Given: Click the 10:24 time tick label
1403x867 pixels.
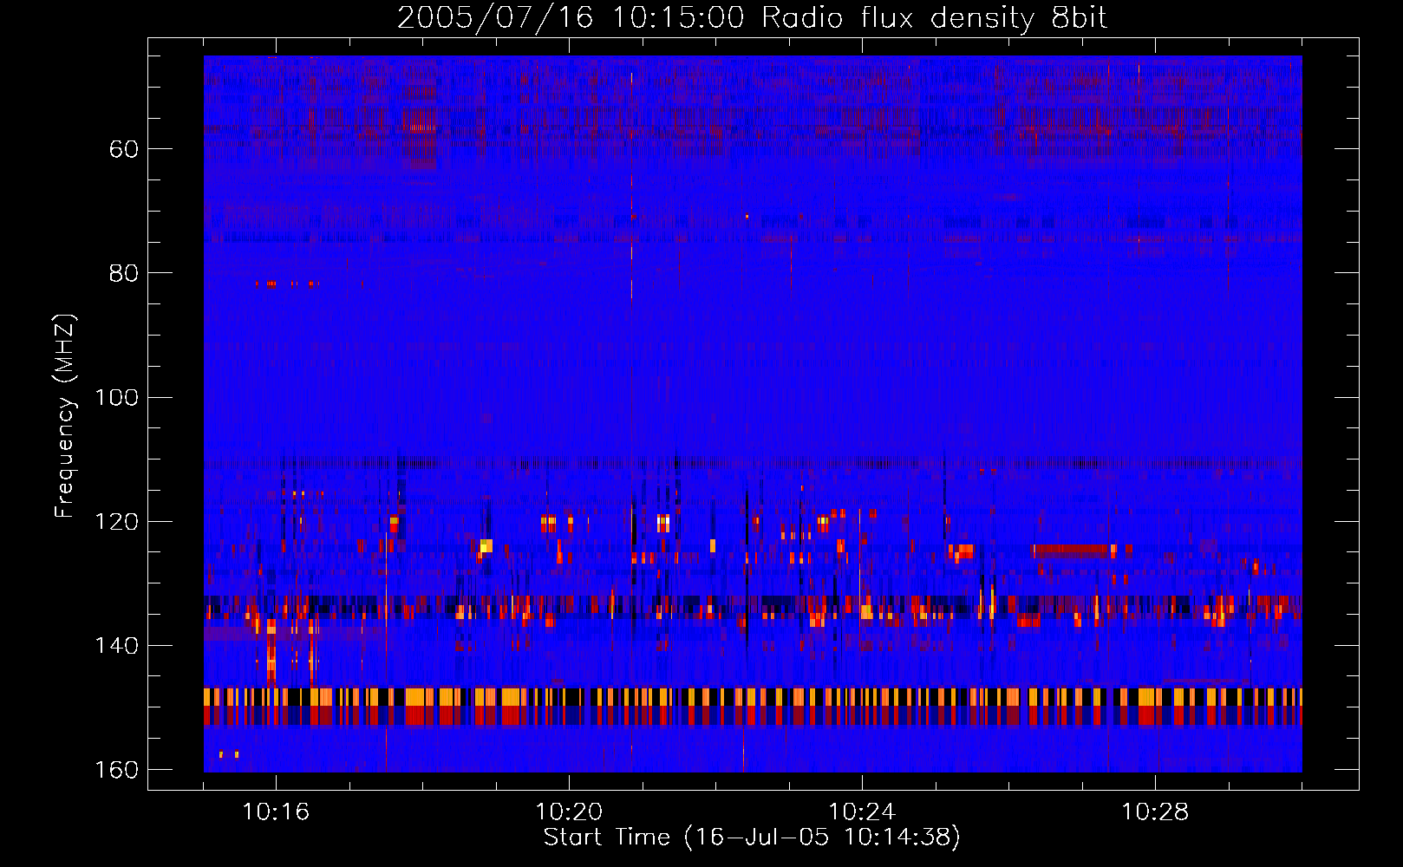Looking at the screenshot, I should click(x=862, y=812).
